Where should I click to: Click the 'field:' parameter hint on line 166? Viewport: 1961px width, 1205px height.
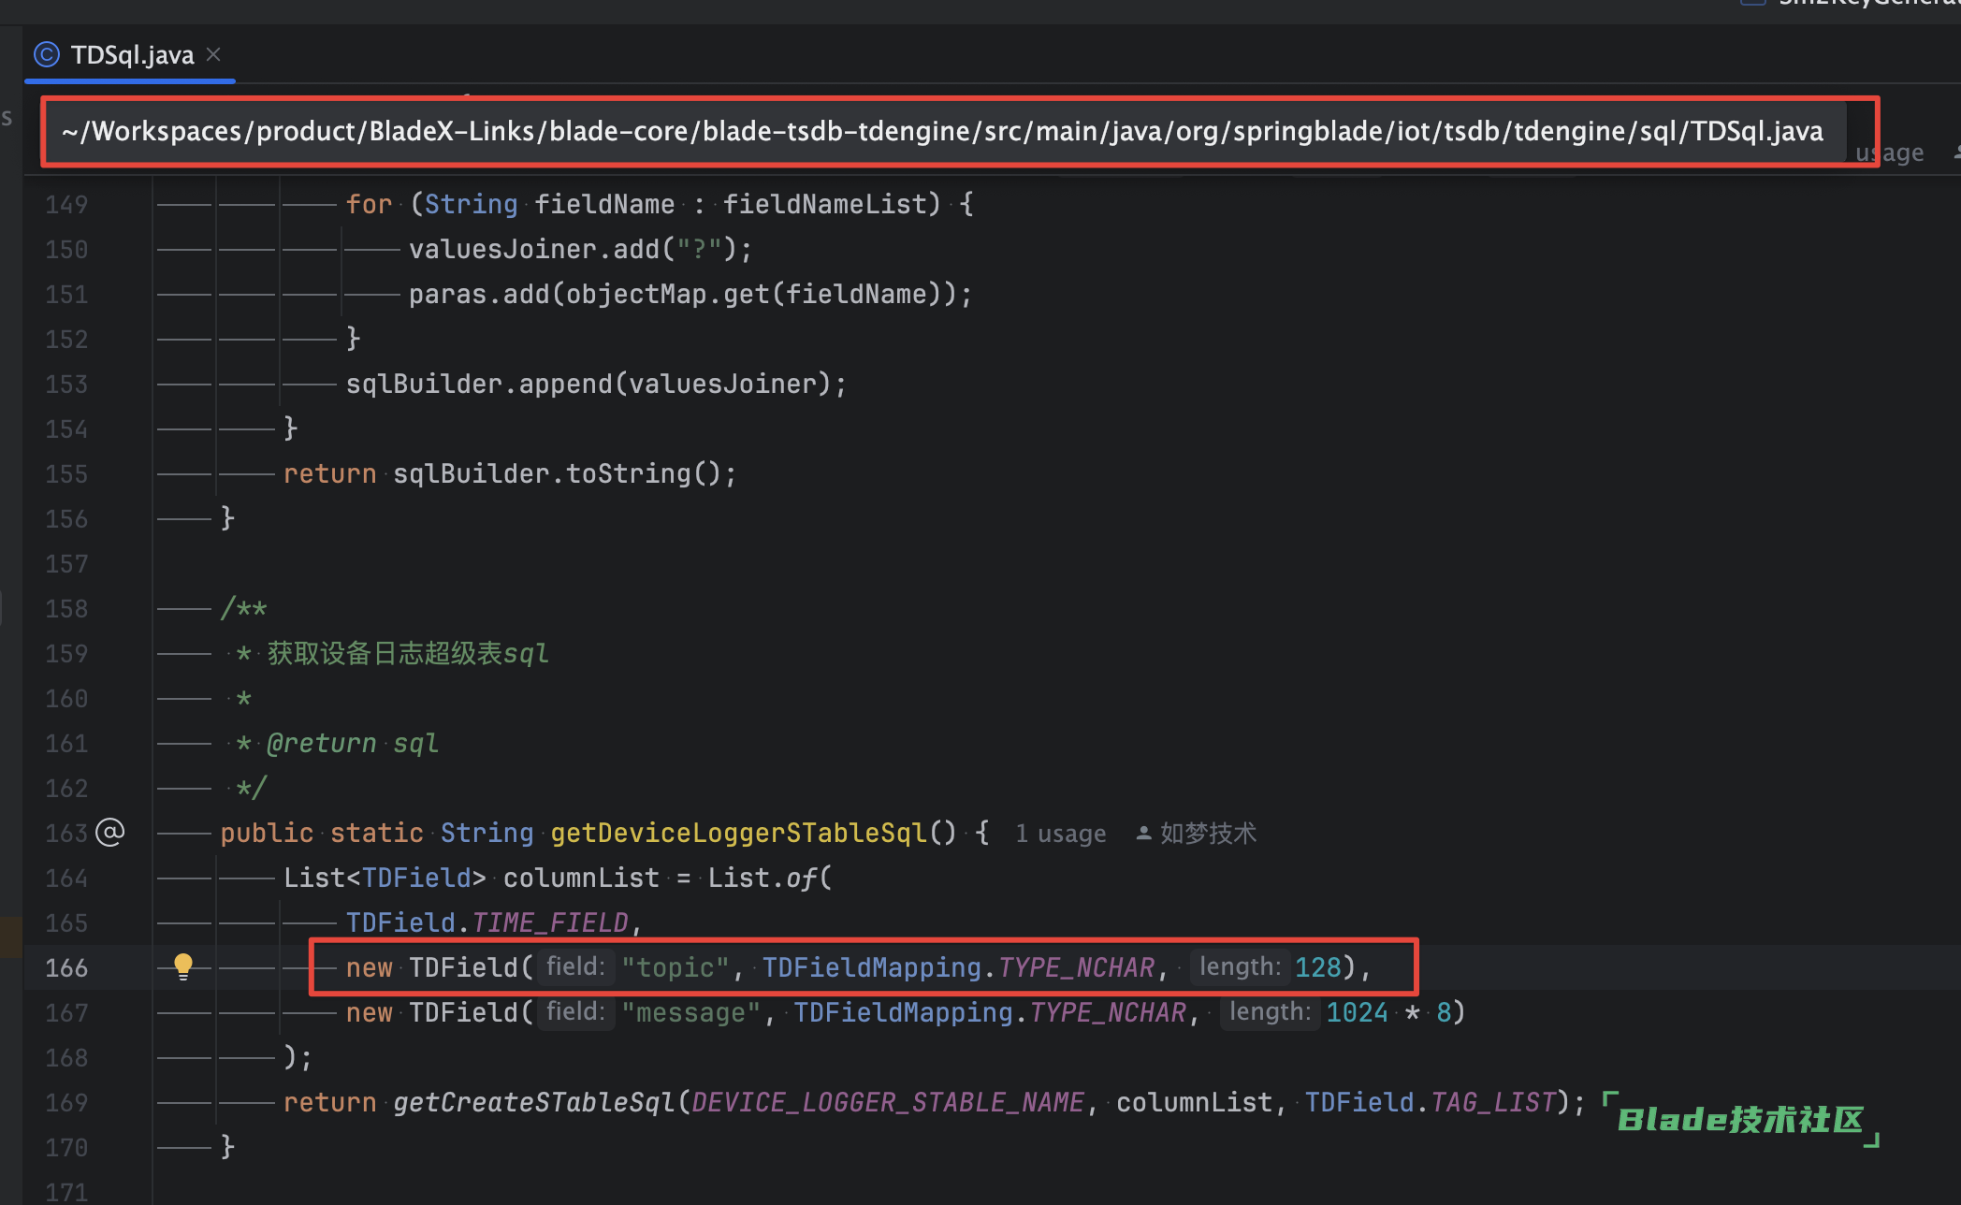(575, 966)
